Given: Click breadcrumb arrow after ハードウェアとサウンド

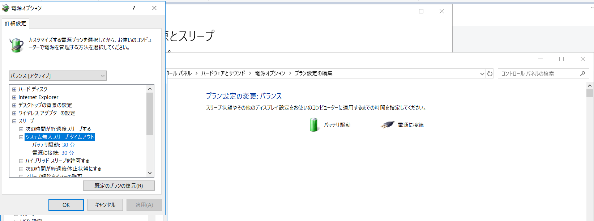Looking at the screenshot, I should pyautogui.click(x=250, y=73).
